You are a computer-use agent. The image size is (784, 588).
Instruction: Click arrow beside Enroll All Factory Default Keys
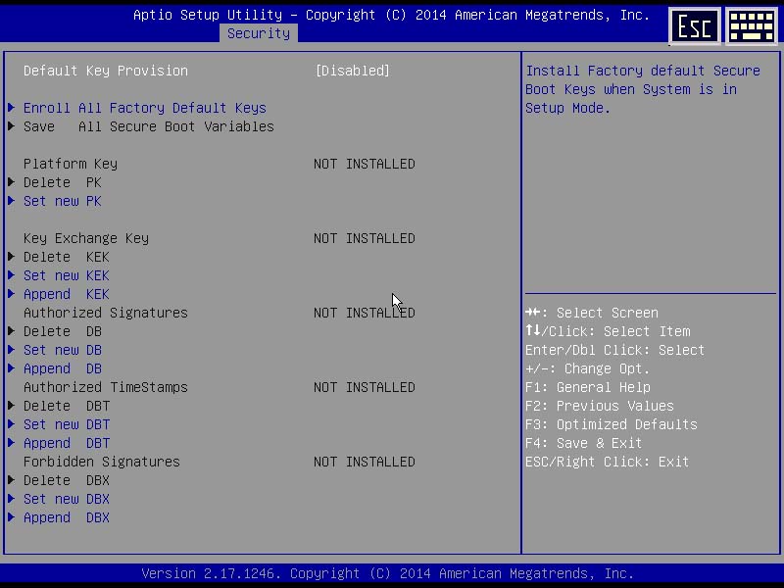(x=12, y=108)
